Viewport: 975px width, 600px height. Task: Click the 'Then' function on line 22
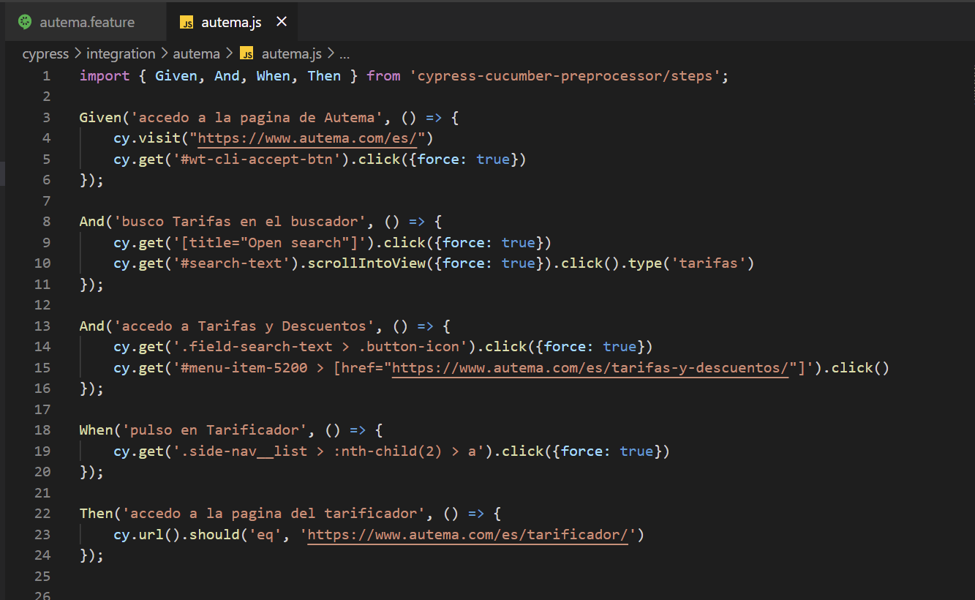pos(97,514)
